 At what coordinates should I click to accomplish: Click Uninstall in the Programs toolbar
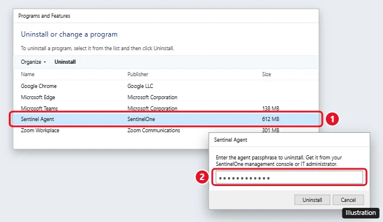click(65, 62)
